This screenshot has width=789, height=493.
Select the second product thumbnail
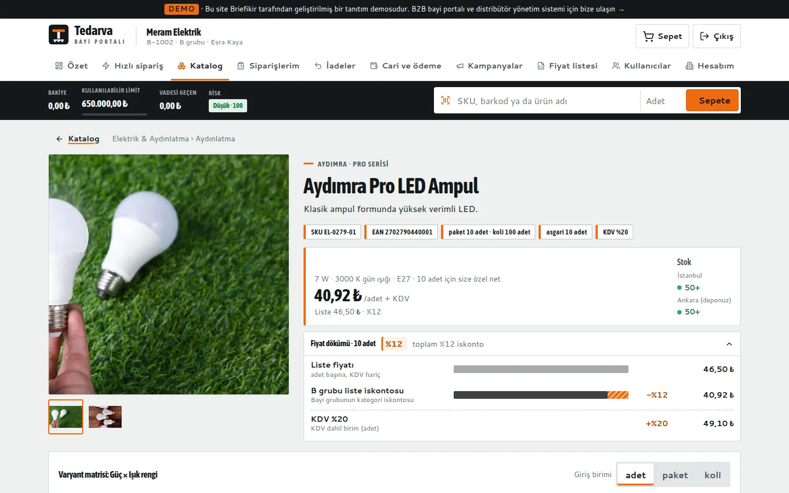coord(105,417)
